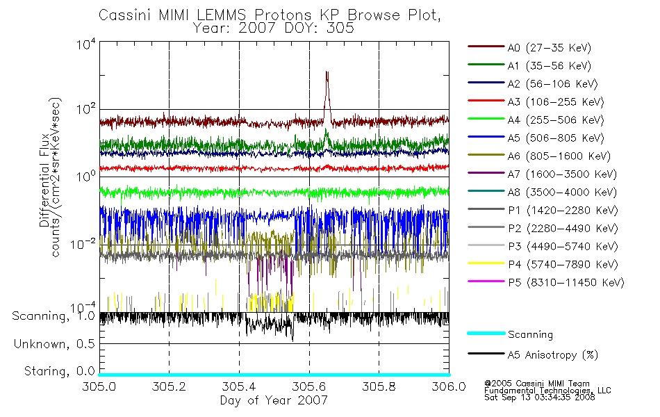Click the Differential Flux y-axis title
The height and width of the screenshot is (417, 660).
[x=45, y=180]
